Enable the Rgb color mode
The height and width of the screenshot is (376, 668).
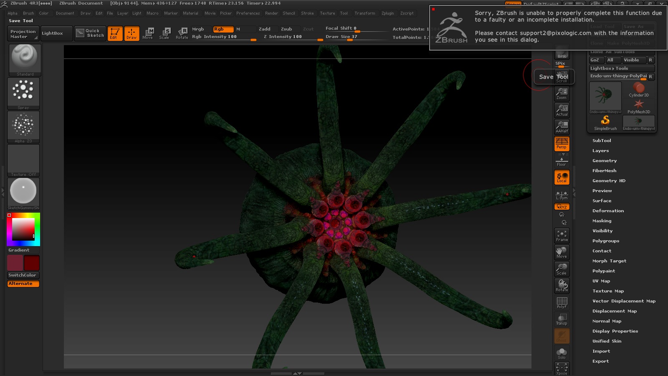coord(223,29)
